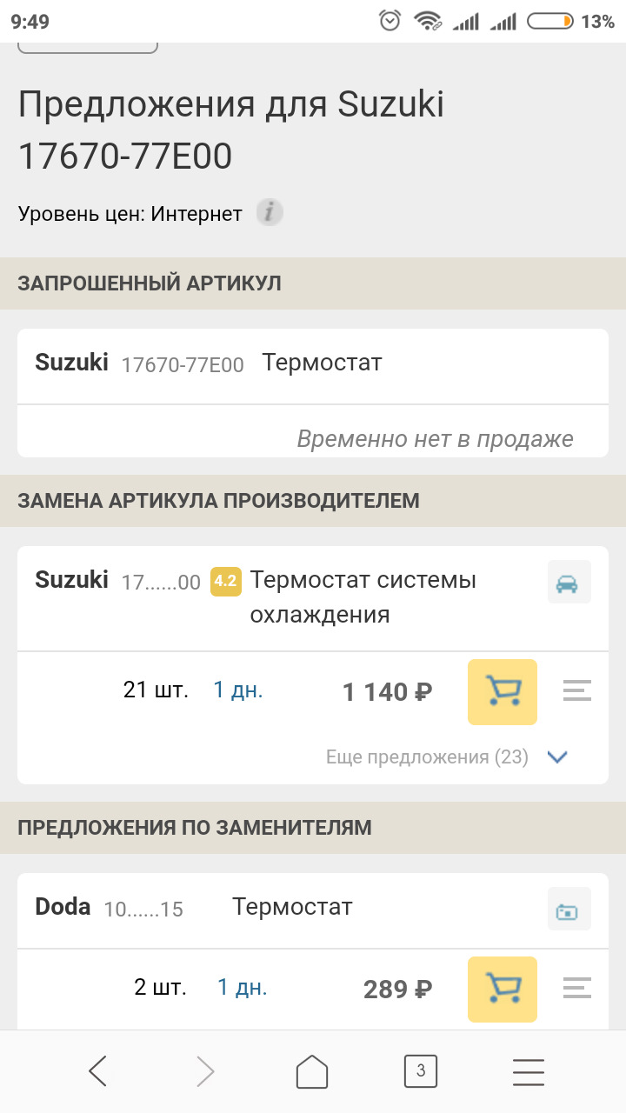
Task: Open the 1 day delivery link for Suzuki
Action: coord(238,690)
